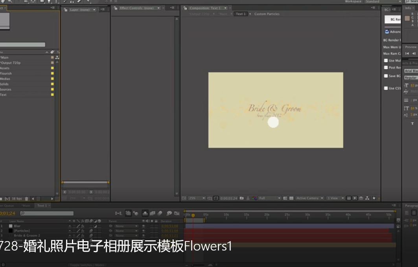Viewport: 418px width, 267px height.
Task: Toggle lock on composition viewer panel
Action: tap(185, 8)
